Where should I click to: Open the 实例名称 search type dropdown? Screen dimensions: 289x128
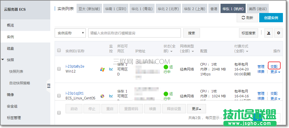pos(70,33)
